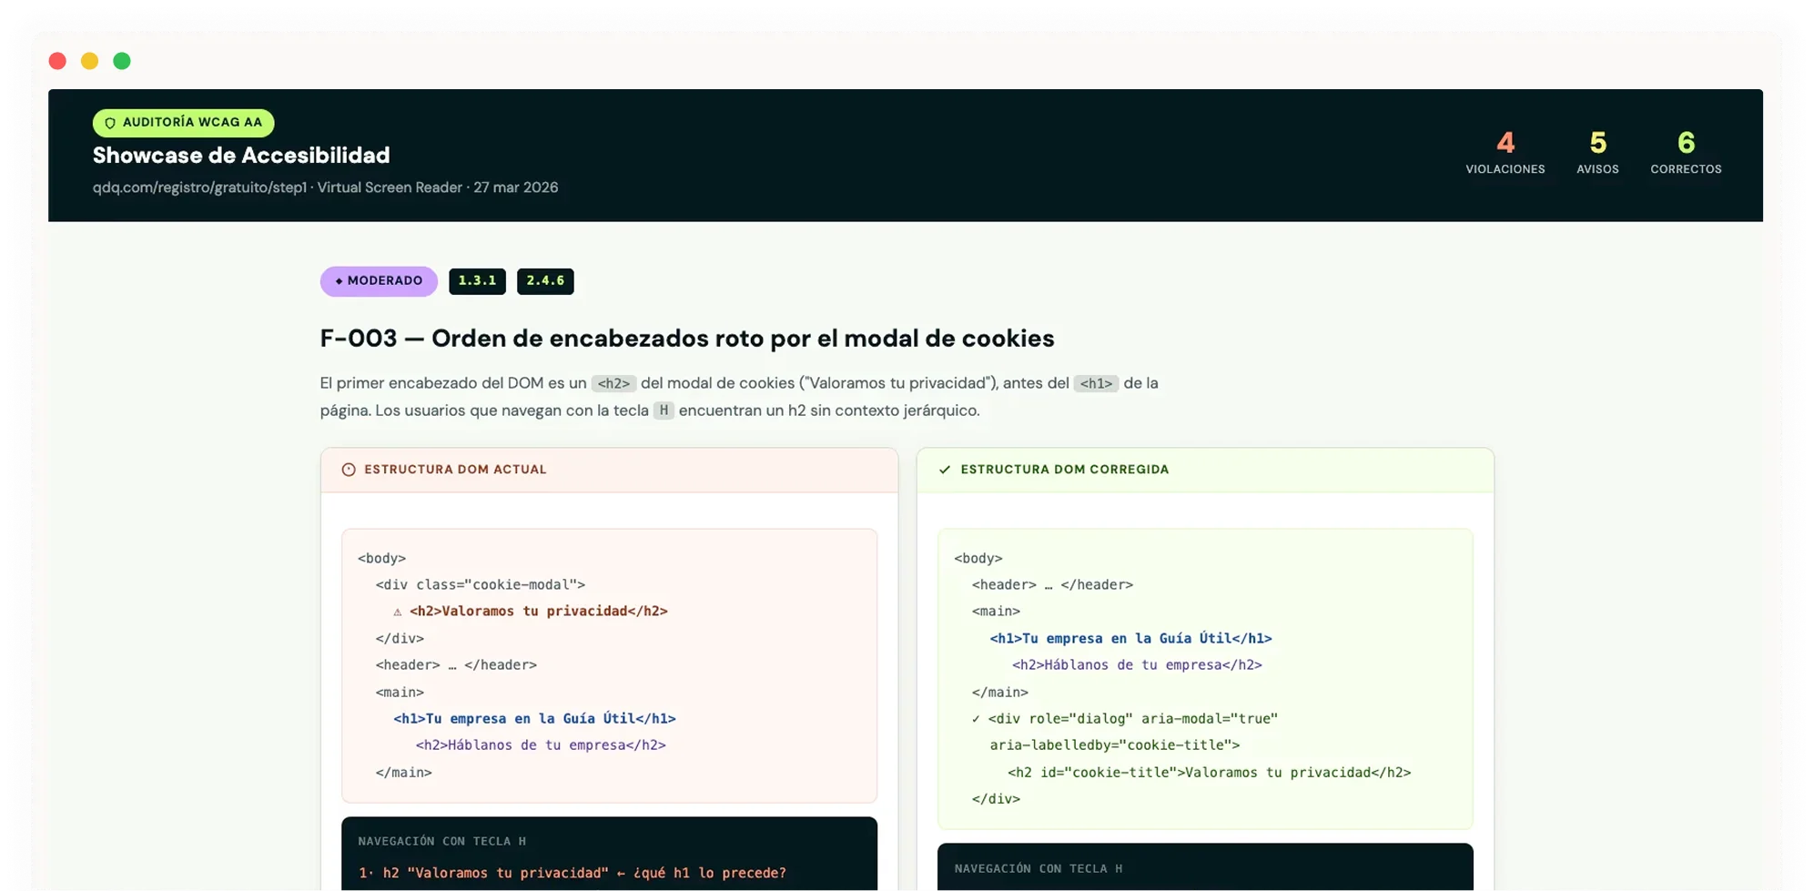Click the red close window dot
The image size is (1814, 891).
[x=57, y=61]
